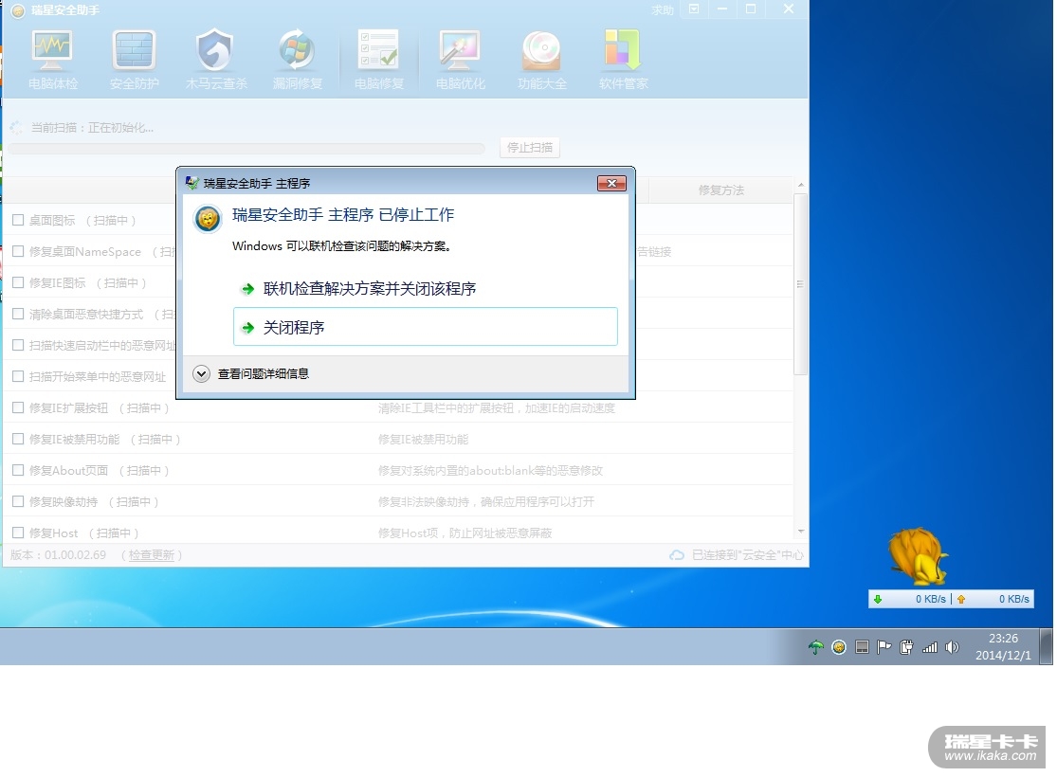Click 已连接到"云安全"中心 status text

tap(748, 555)
